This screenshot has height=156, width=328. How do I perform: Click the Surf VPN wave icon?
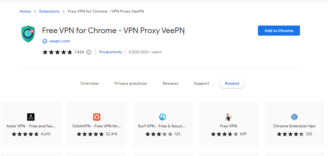click(163, 117)
